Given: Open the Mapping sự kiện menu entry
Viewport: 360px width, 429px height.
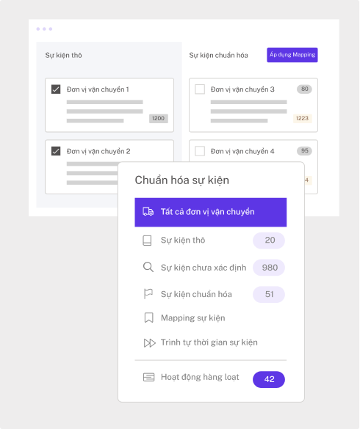Looking at the screenshot, I should [211, 318].
